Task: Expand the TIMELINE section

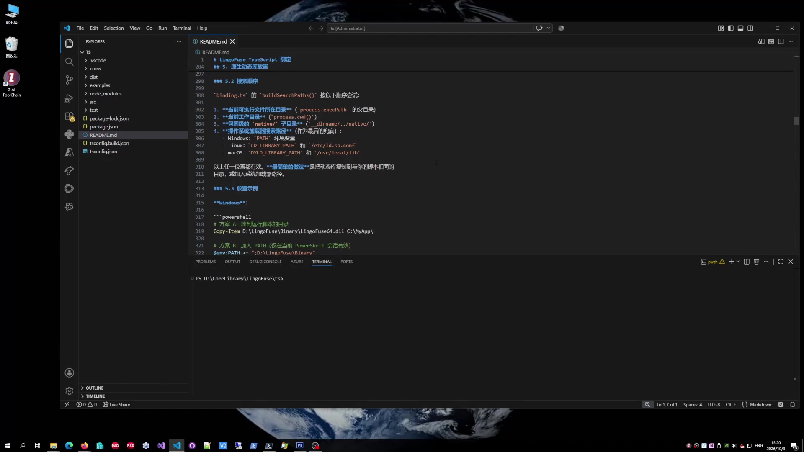Action: [133, 396]
